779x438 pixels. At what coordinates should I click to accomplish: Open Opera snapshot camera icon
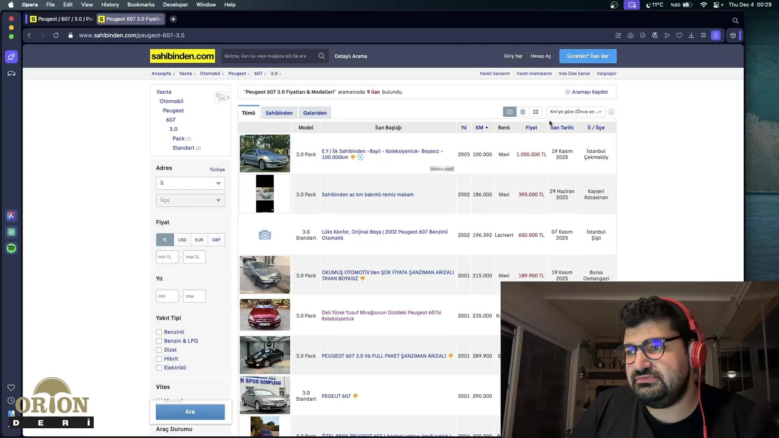[631, 35]
